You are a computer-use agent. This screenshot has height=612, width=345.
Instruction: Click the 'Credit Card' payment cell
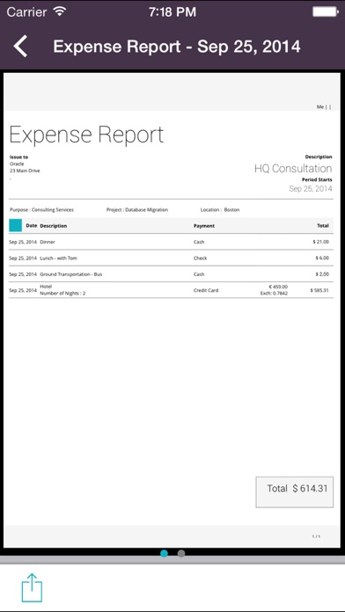pos(206,290)
